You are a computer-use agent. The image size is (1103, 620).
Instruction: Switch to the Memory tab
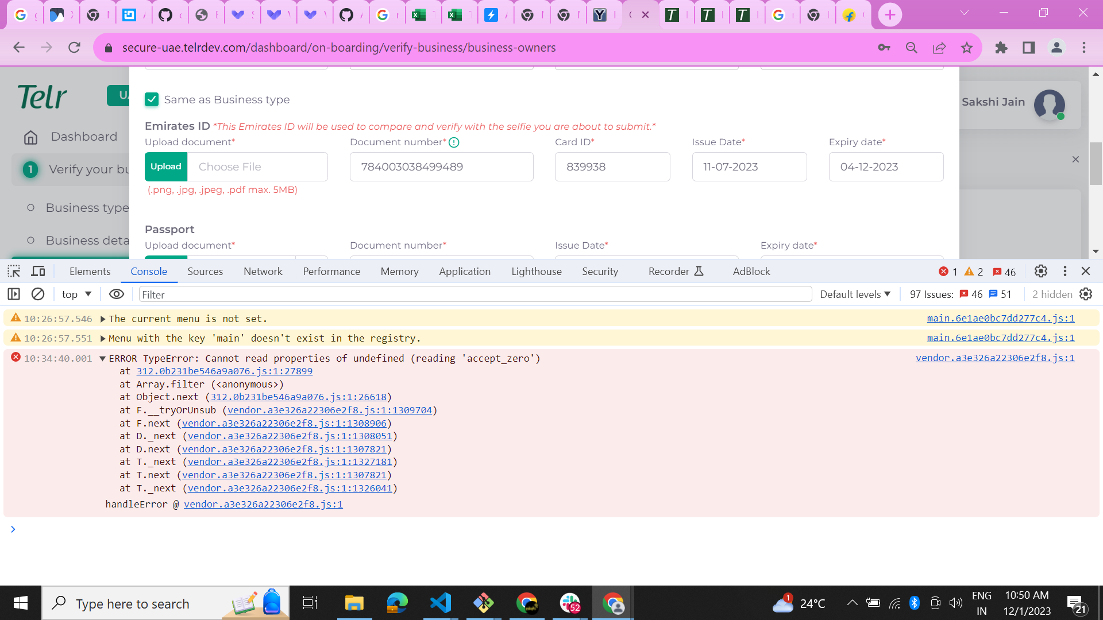[399, 271]
